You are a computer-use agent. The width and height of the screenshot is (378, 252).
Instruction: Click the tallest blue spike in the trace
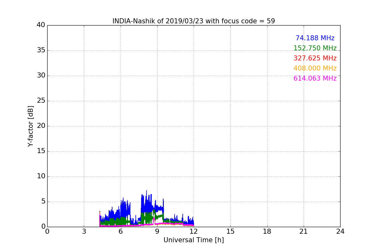[x=146, y=191]
